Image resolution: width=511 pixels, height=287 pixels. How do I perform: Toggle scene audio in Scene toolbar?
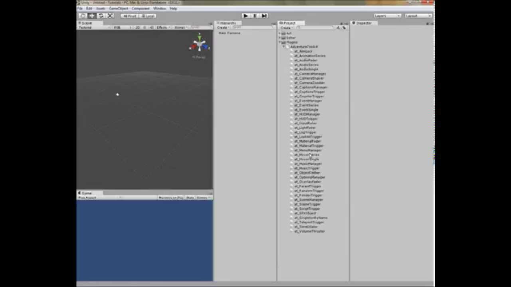click(x=151, y=28)
